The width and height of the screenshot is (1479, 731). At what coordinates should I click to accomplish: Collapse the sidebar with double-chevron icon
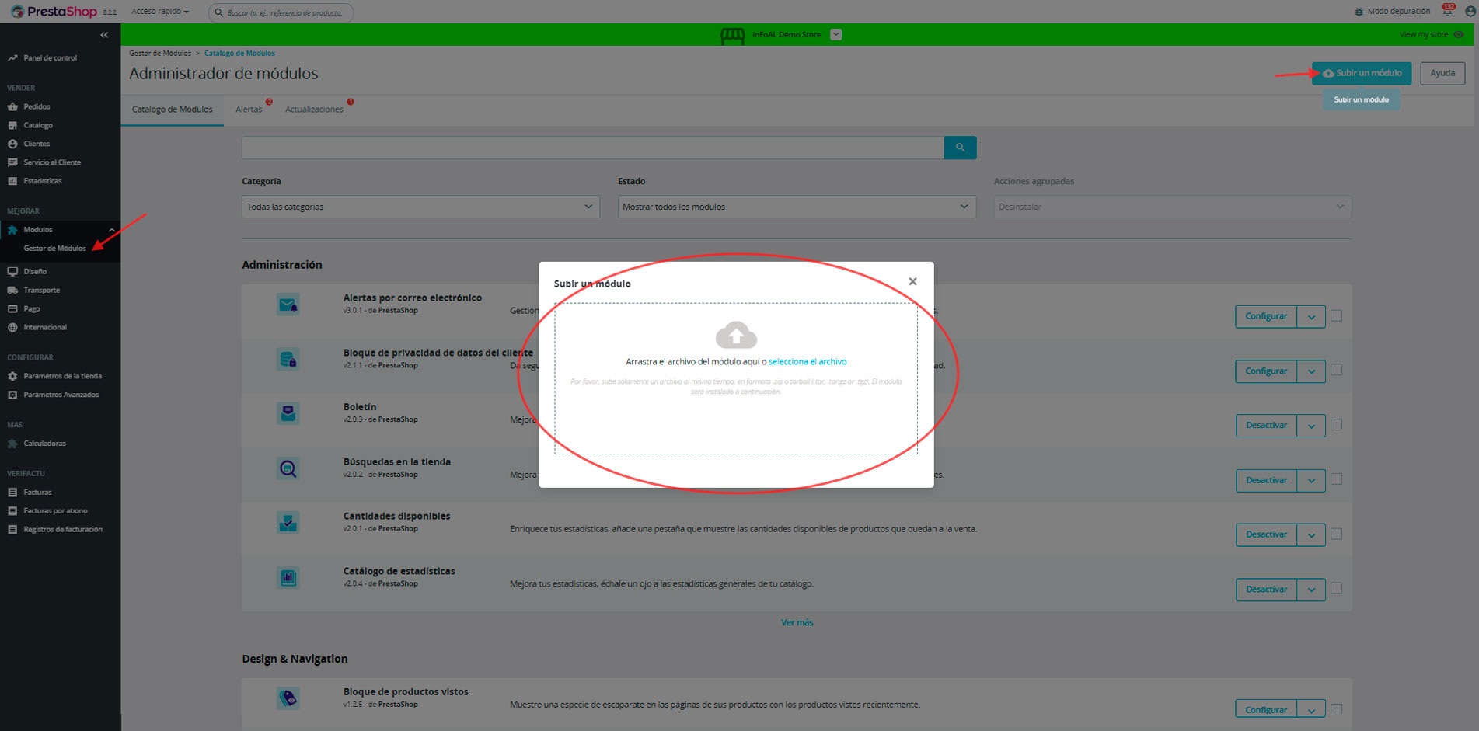pos(104,35)
